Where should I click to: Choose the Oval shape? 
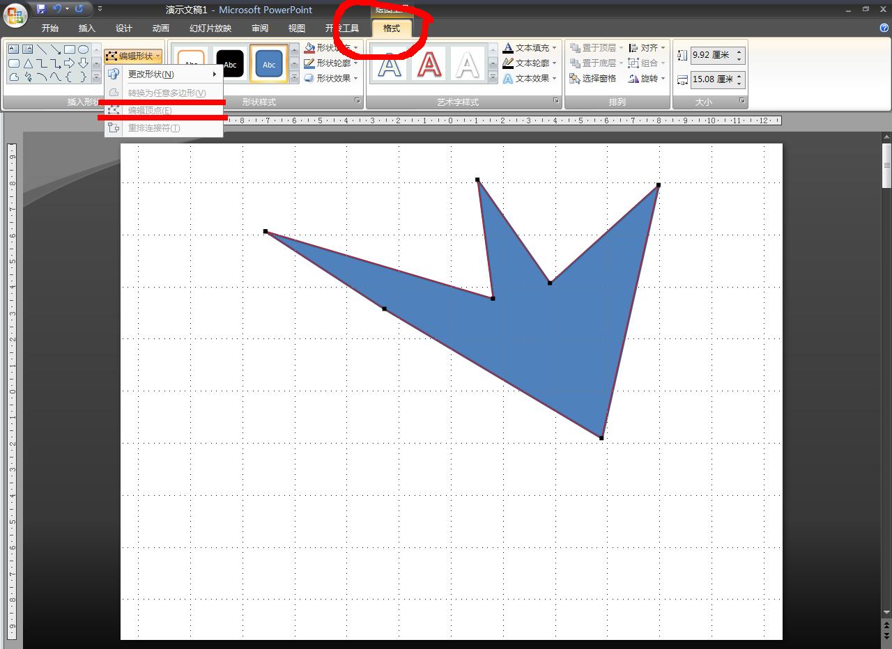tap(83, 49)
